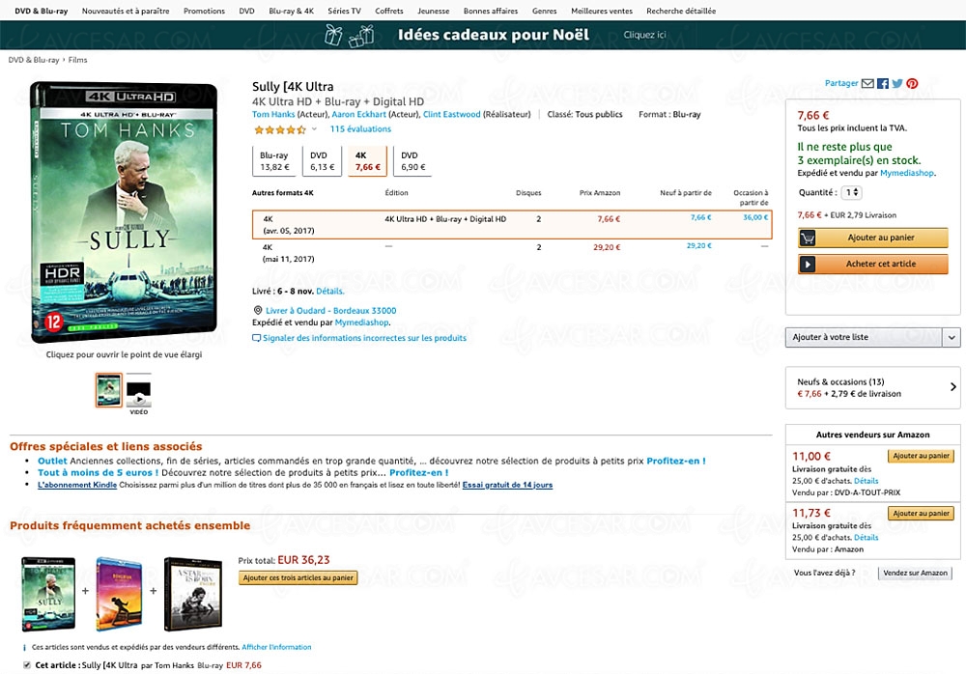Click Essai gratuit de 14 jours link

[x=507, y=485]
